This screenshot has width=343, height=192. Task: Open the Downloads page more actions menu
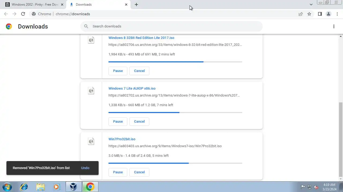(x=334, y=26)
